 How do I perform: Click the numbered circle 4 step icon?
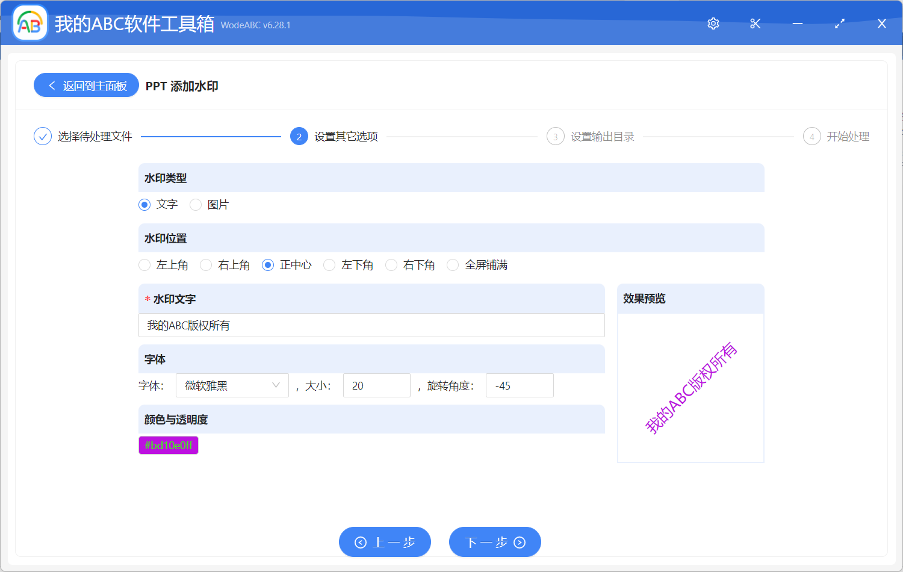811,136
